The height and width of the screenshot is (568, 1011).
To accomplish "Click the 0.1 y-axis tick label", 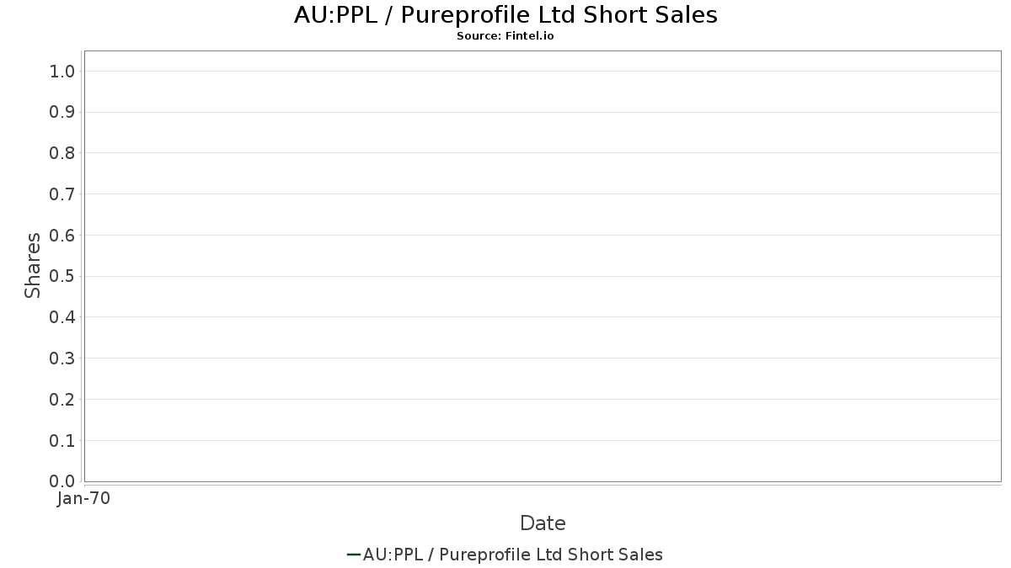I will (63, 441).
